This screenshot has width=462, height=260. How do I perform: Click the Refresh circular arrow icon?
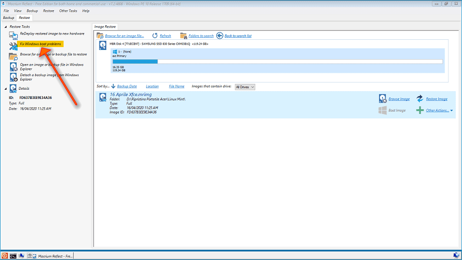[x=155, y=35]
